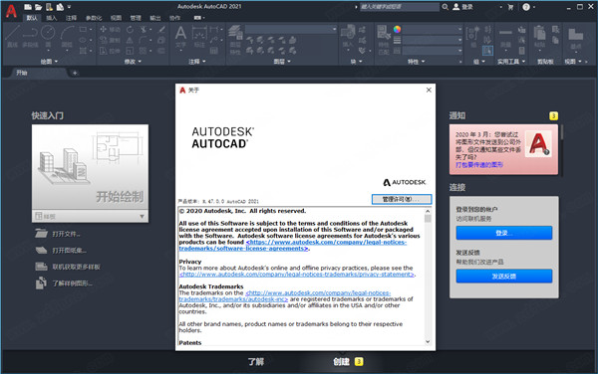Click the 发送反馈 button
Viewport: 598px width, 374px height.
point(503,277)
